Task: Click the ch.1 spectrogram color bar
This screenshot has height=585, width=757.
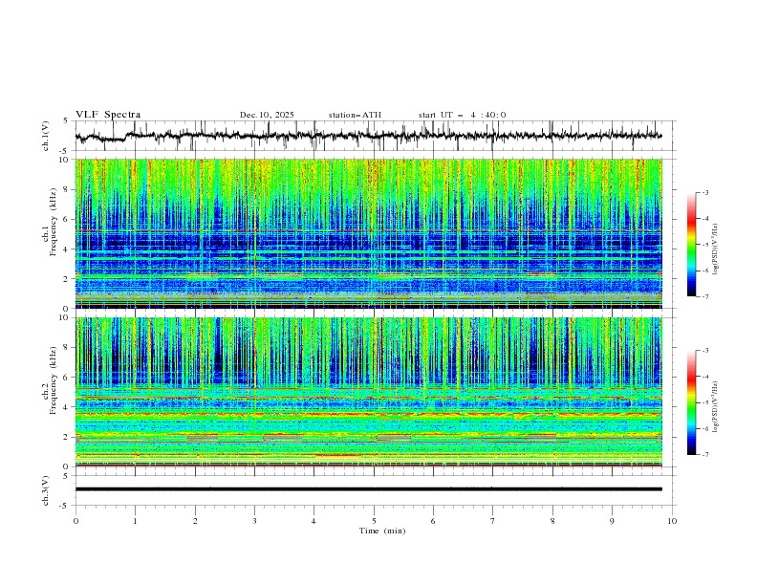Action: pos(691,244)
